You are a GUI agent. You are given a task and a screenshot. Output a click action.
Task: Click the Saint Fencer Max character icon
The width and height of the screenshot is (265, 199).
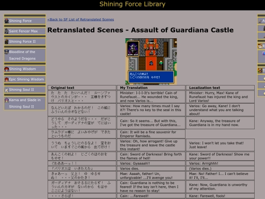coord(6,31)
